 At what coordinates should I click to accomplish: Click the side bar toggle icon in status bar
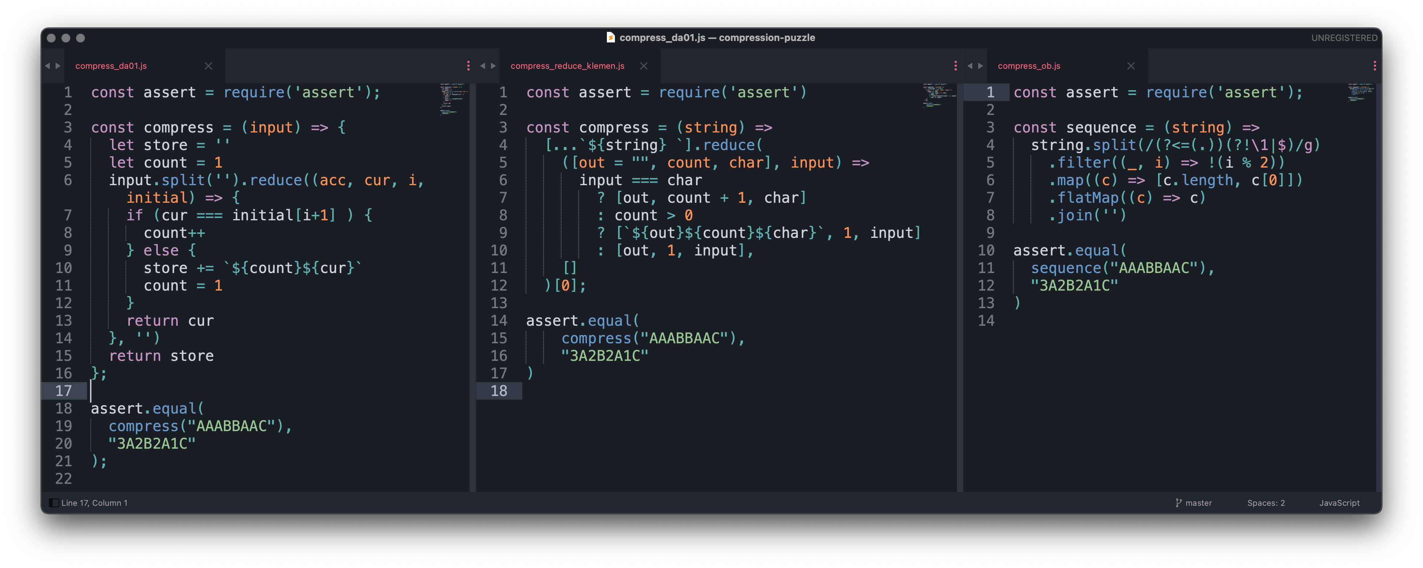[53, 503]
